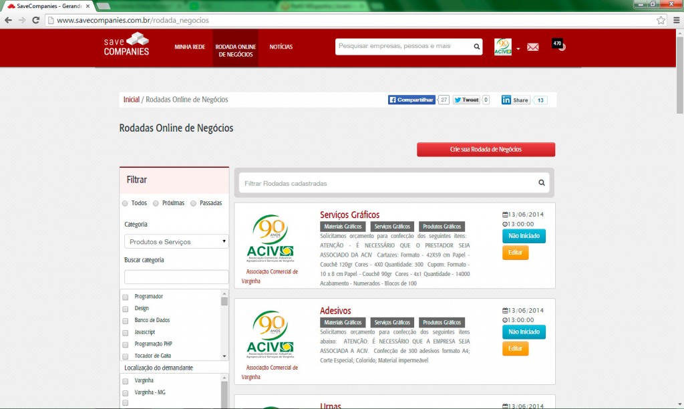Expand the profile dropdown arrow in header
Viewport: 684px width, 409px height.
pos(518,48)
